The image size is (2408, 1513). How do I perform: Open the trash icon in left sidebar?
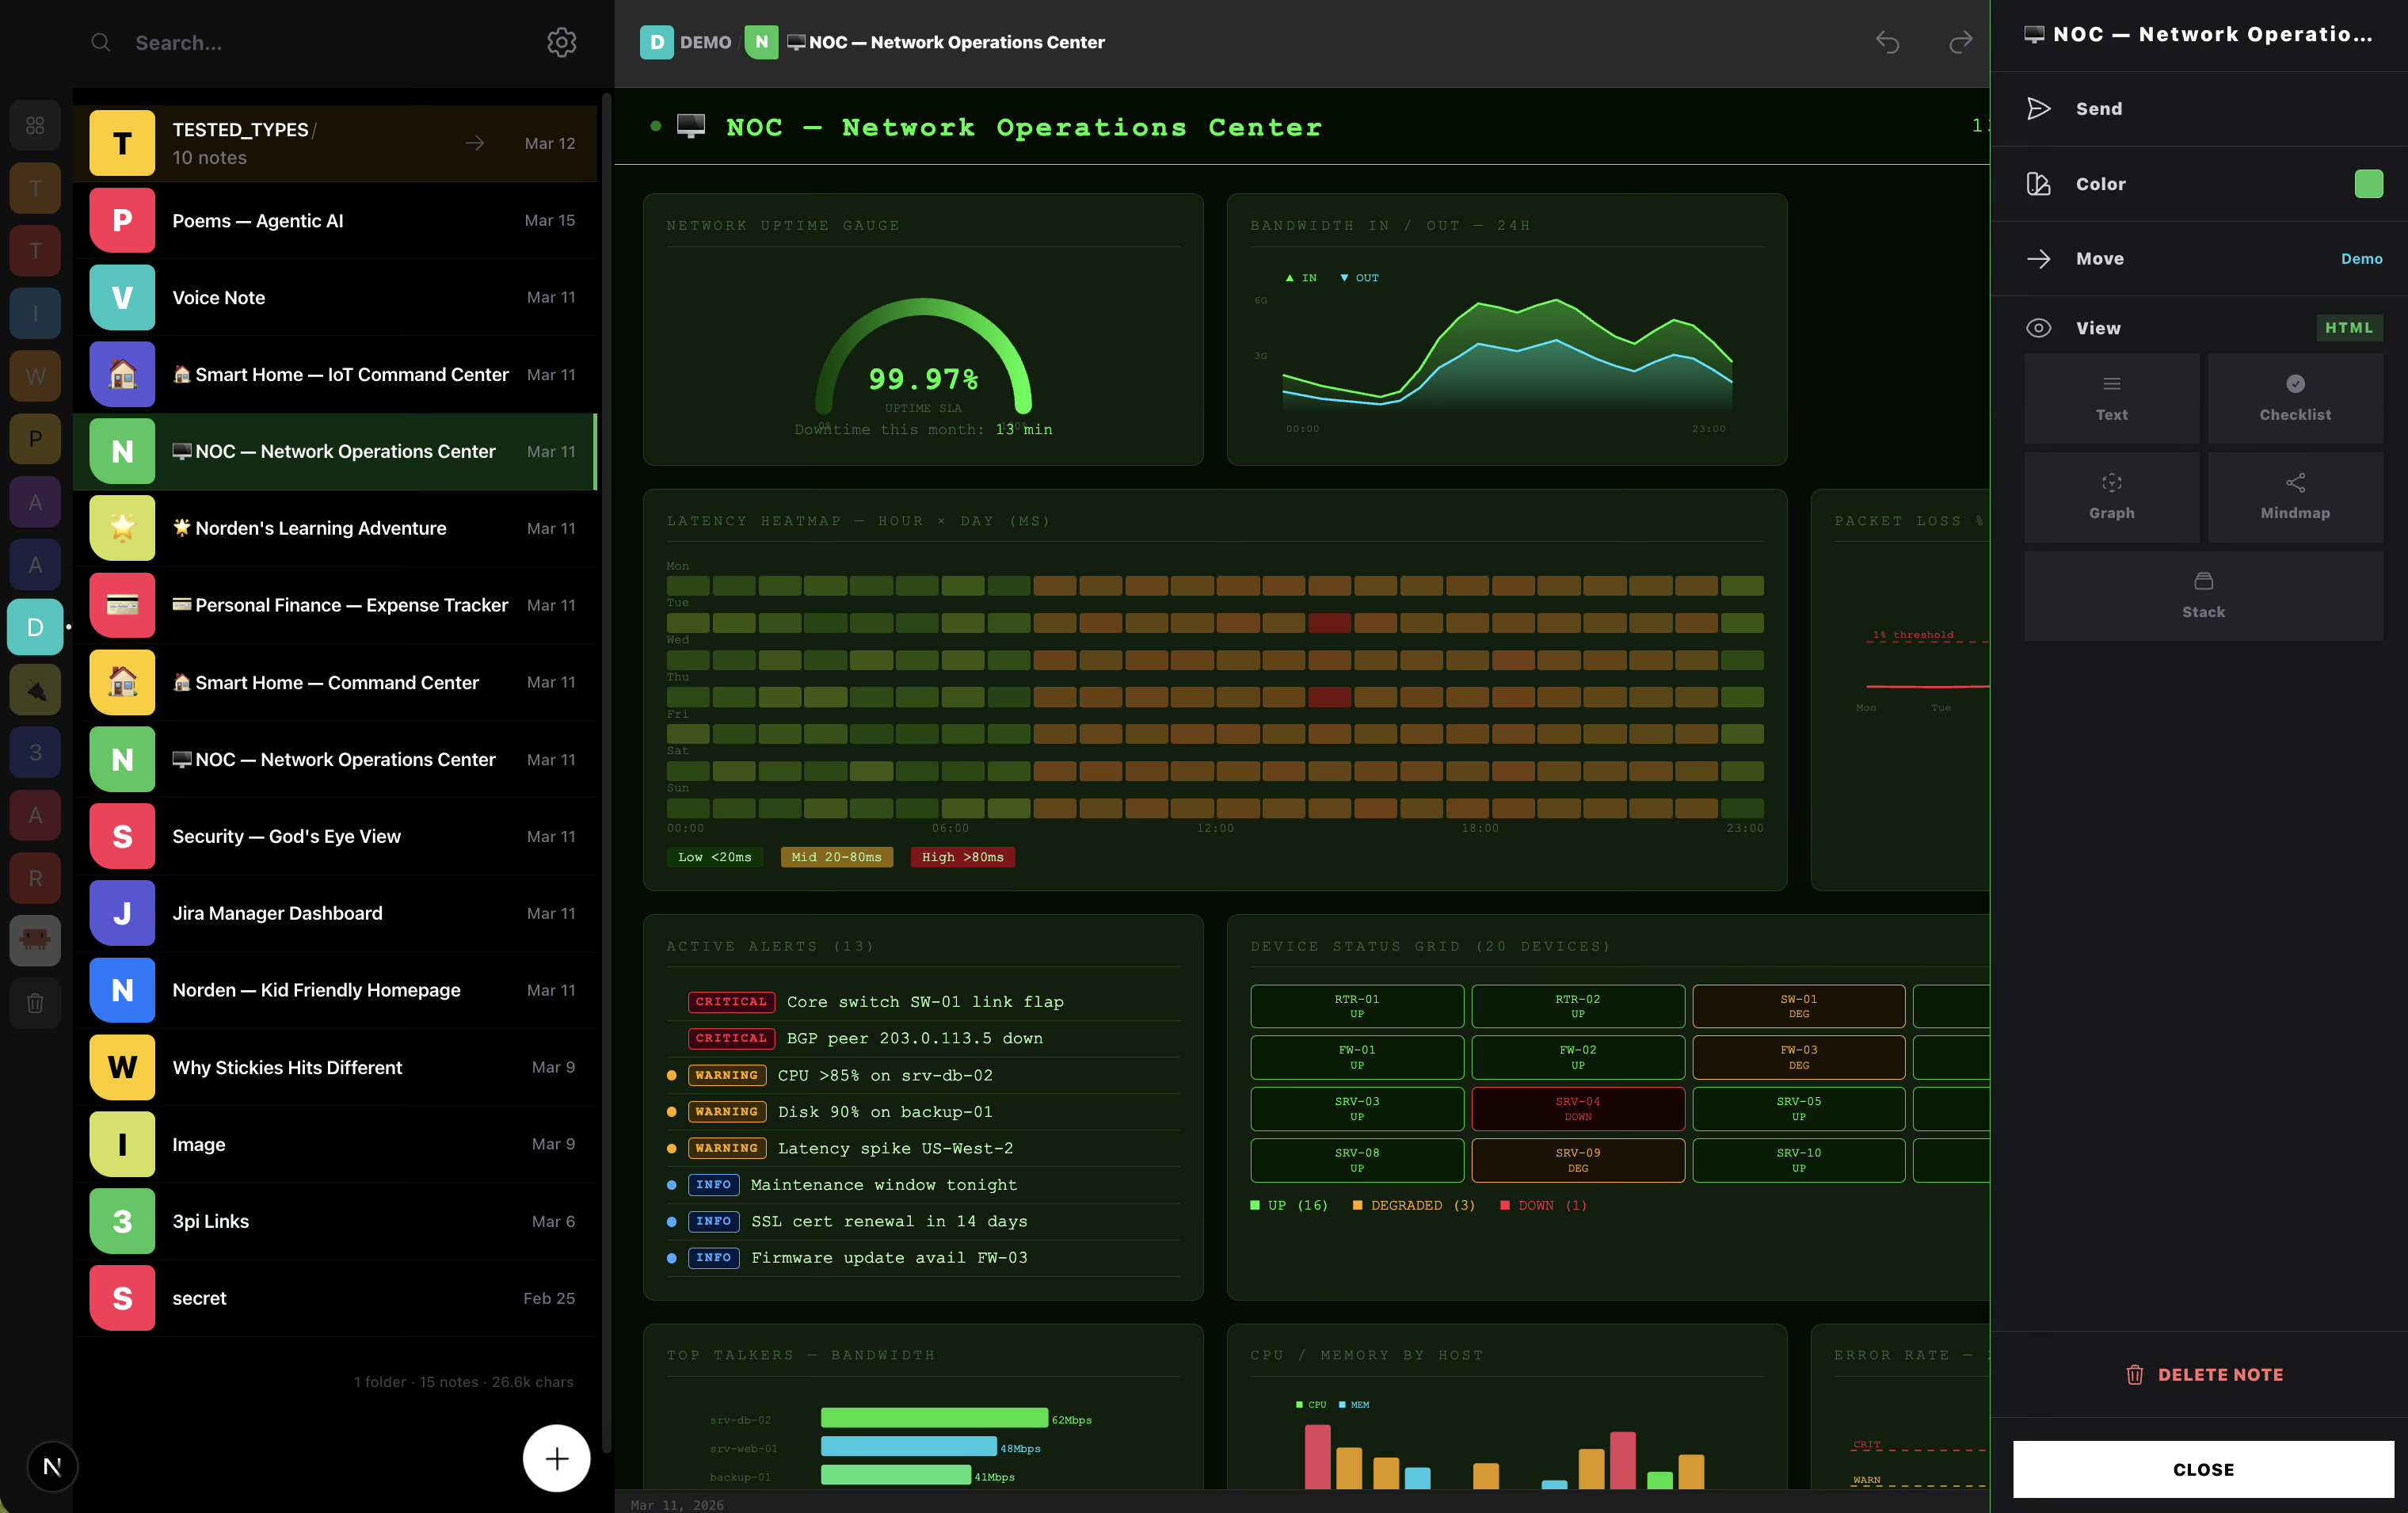click(35, 1002)
